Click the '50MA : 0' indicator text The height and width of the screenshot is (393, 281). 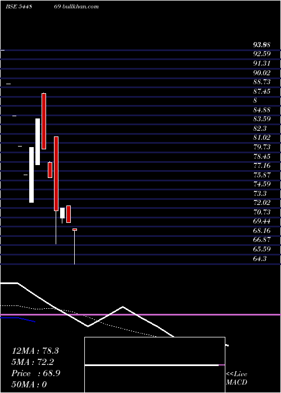[29, 385]
